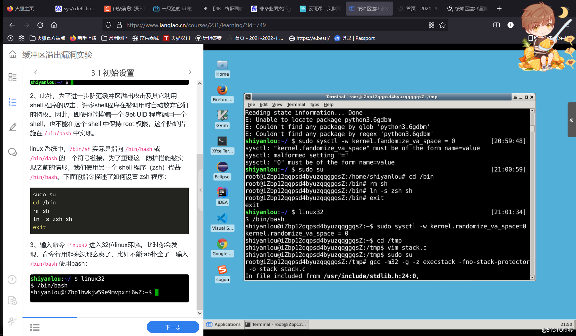Open 常用网址 bookmark folder

[x=114, y=38]
